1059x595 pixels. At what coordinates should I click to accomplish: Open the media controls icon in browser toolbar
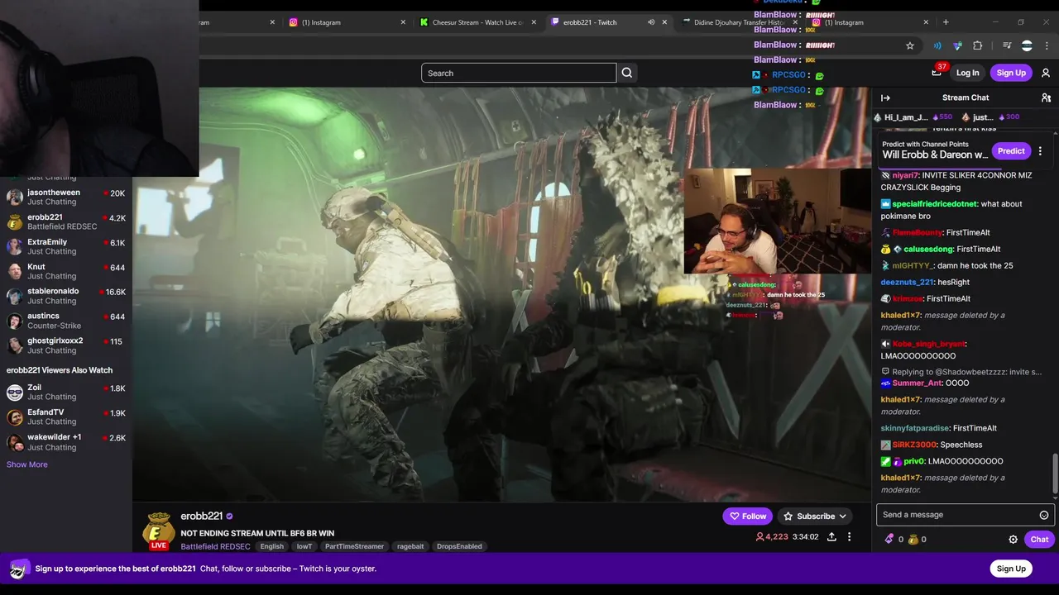click(1007, 45)
